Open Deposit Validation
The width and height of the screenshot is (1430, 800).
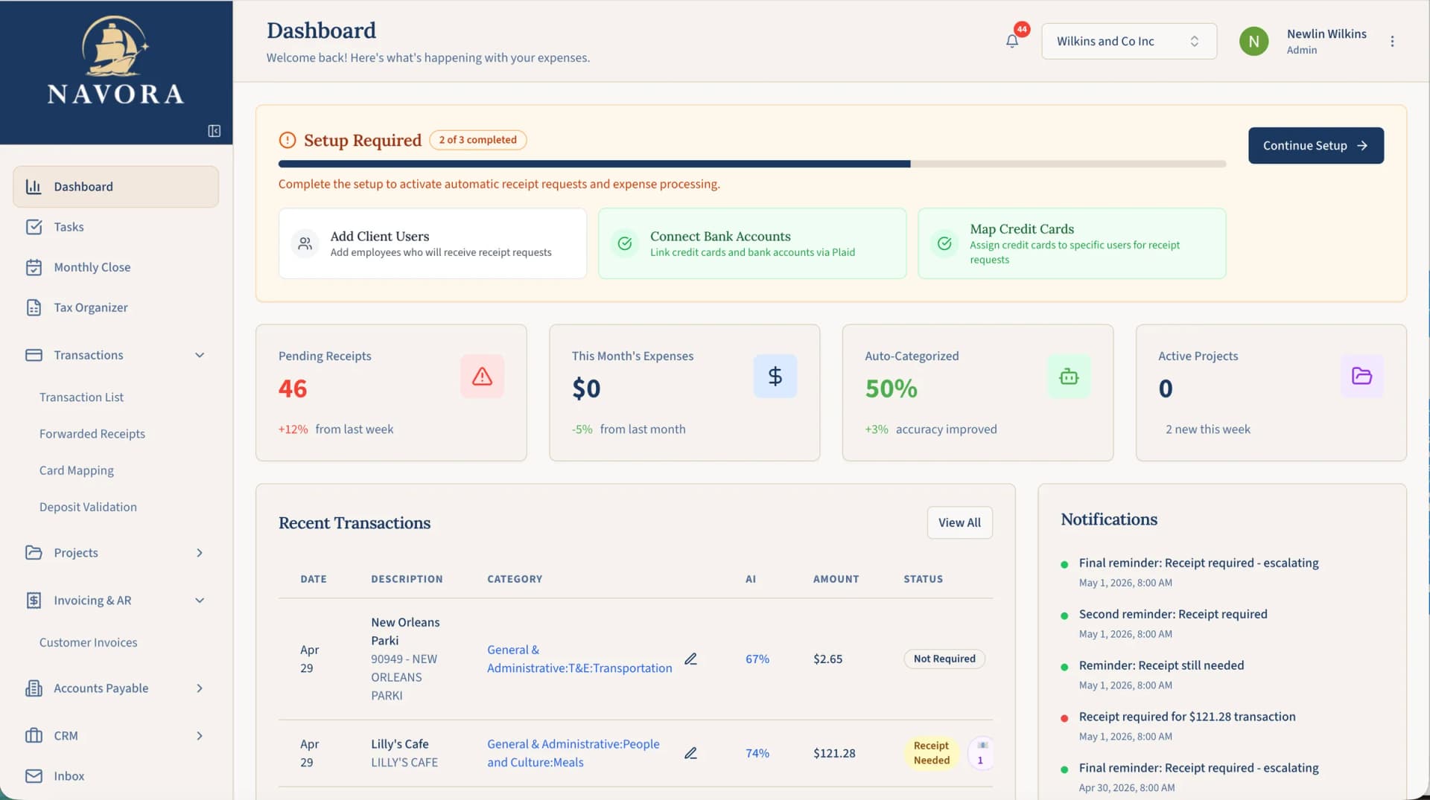click(x=88, y=507)
